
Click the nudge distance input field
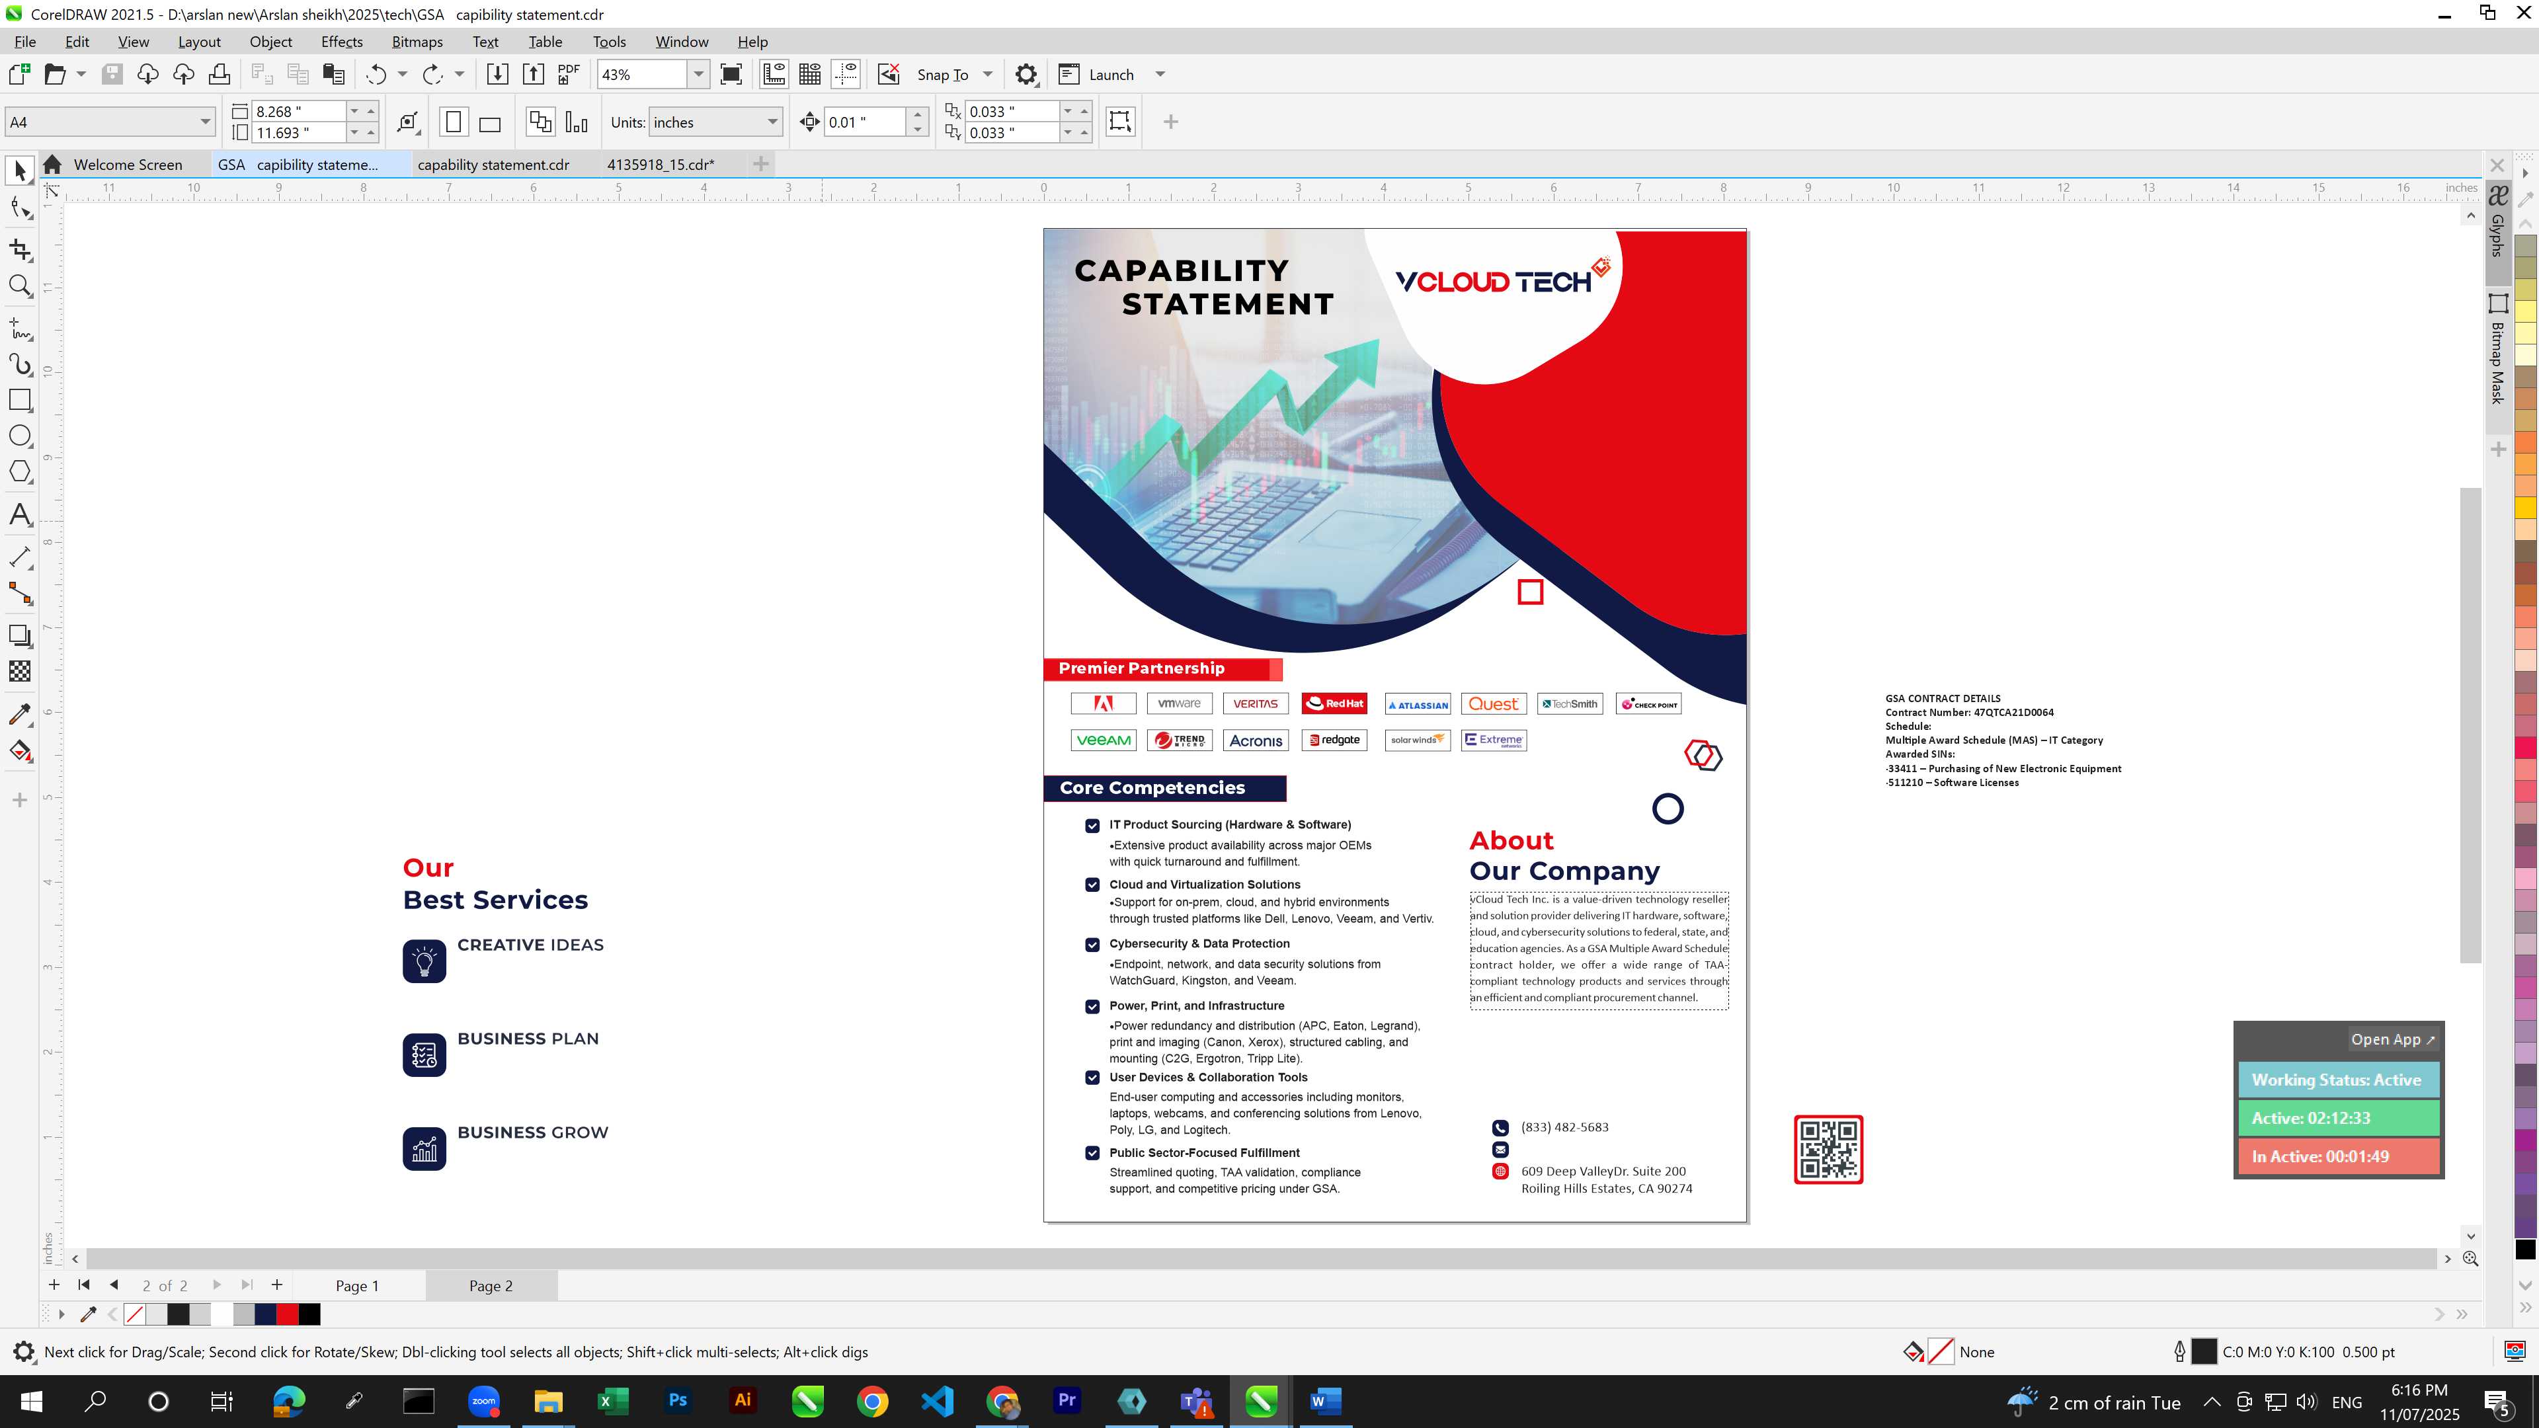pyautogui.click(x=864, y=122)
